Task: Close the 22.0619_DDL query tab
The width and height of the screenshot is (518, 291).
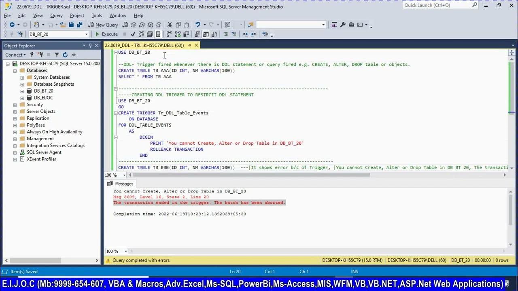Action: tap(196, 45)
